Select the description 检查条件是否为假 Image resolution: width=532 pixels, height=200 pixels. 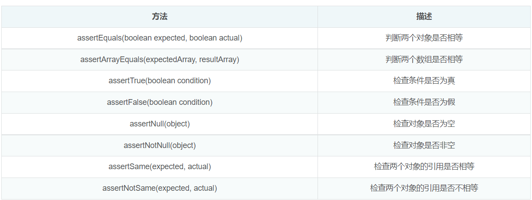pos(424,102)
